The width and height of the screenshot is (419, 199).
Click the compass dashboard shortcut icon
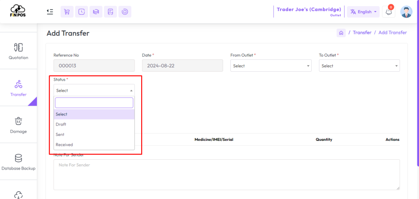[x=125, y=12]
